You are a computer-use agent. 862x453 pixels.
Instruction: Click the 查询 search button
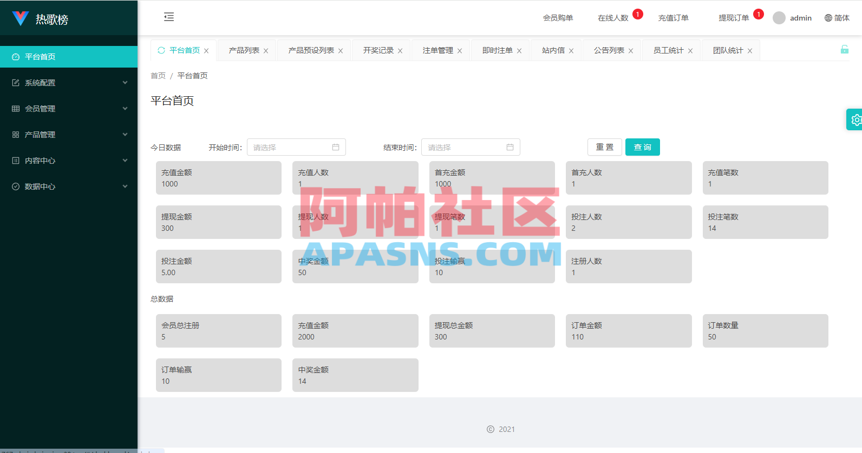pos(643,147)
